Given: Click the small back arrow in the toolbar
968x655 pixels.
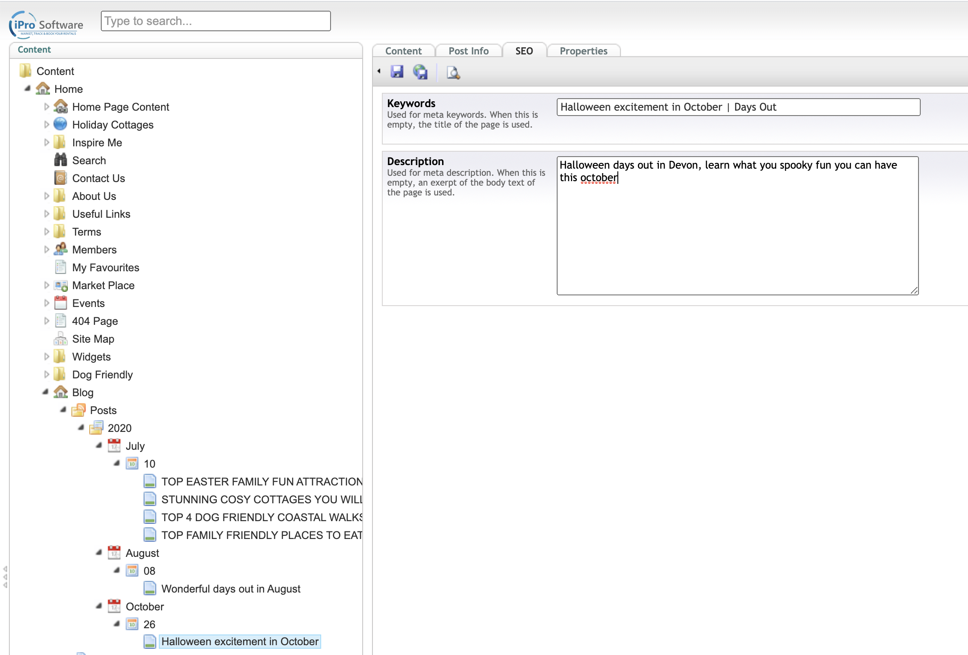Looking at the screenshot, I should pos(379,71).
